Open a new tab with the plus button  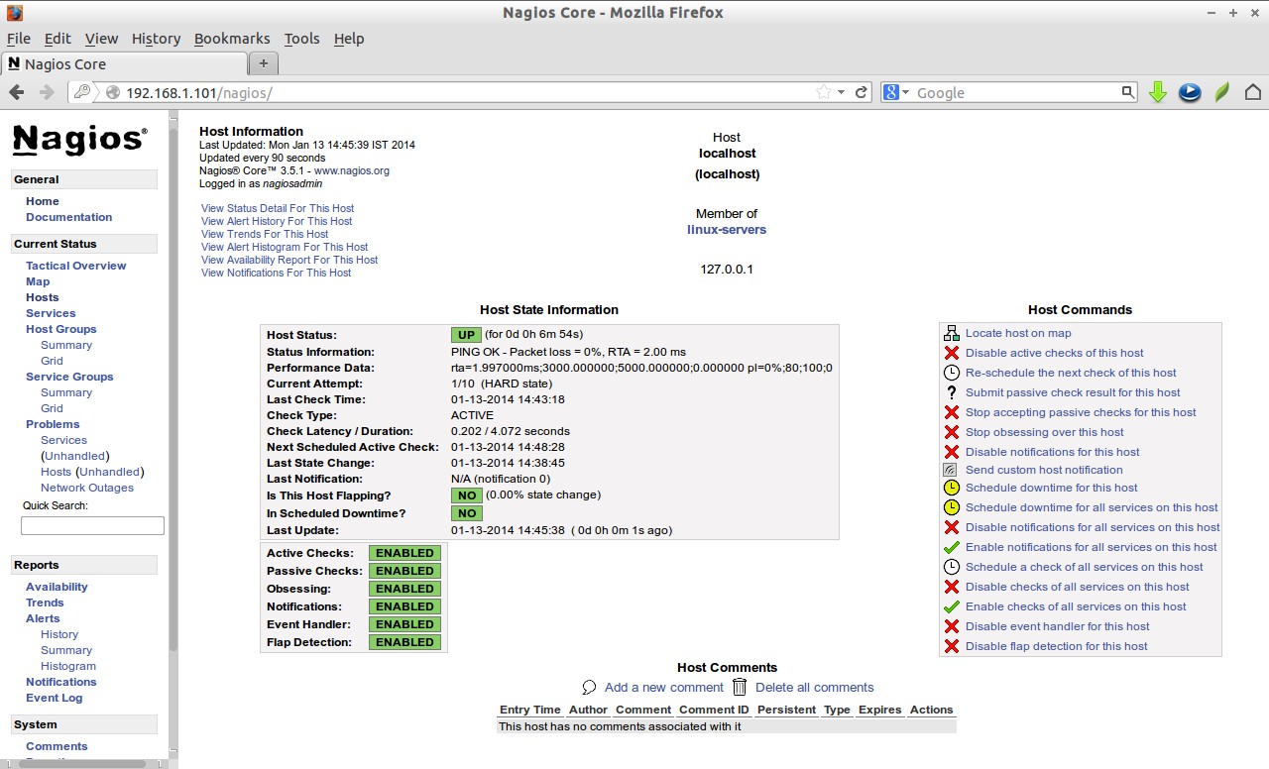pos(263,63)
